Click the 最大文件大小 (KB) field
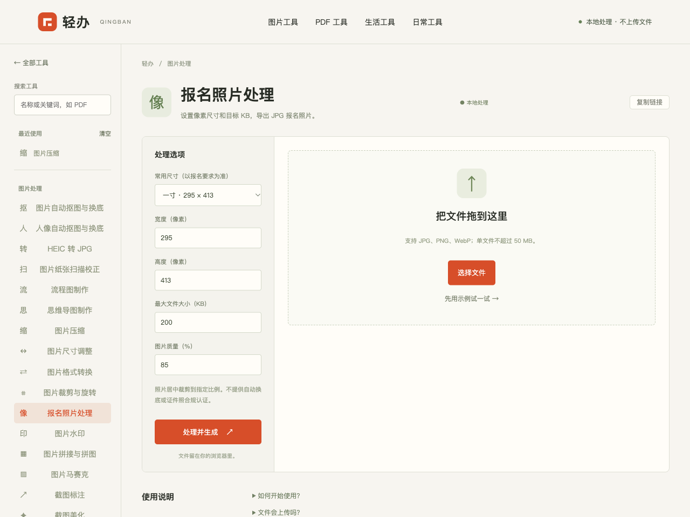The width and height of the screenshot is (690, 517). pos(208,322)
